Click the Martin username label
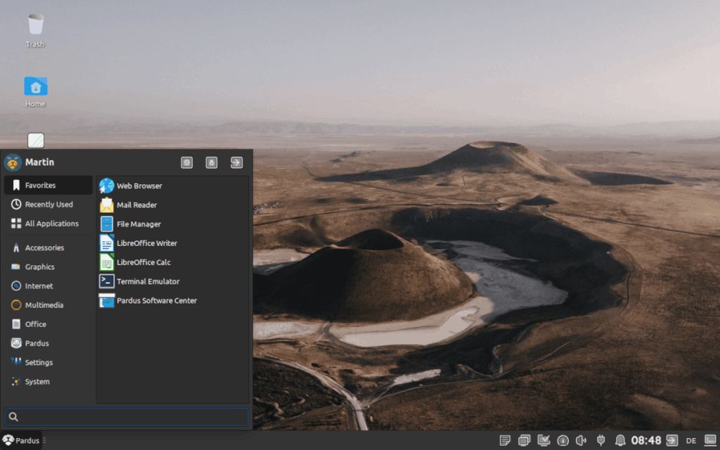The width and height of the screenshot is (720, 450). tap(39, 162)
